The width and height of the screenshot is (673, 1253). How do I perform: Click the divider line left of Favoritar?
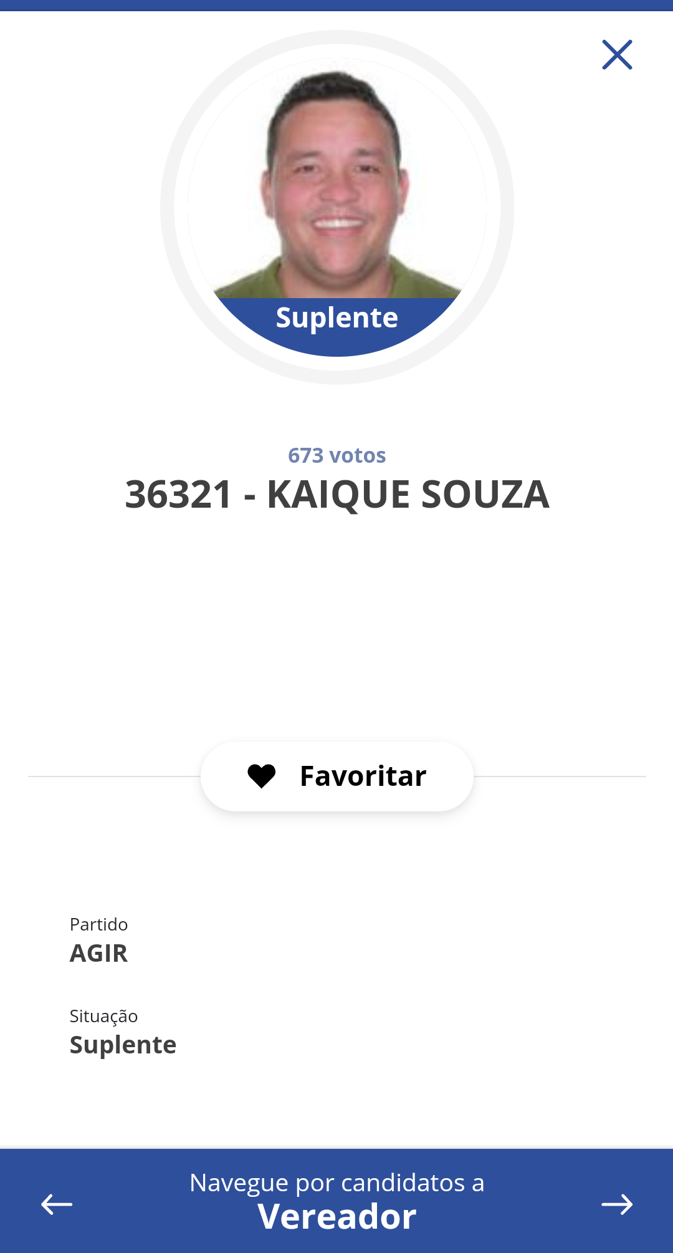(114, 776)
